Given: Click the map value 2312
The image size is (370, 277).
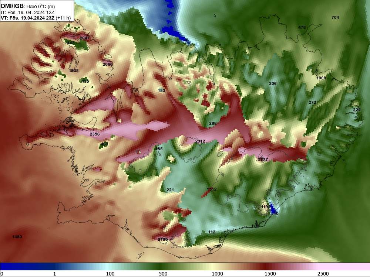Looking at the screenshot, I should tap(200, 141).
